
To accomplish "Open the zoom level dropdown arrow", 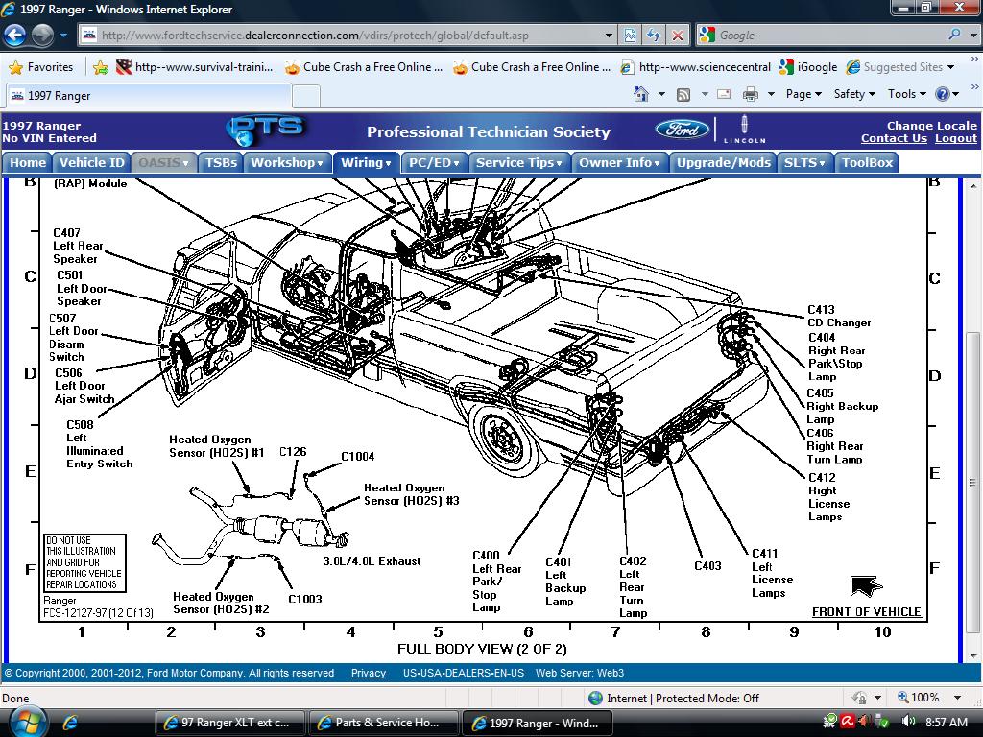I will (x=957, y=698).
